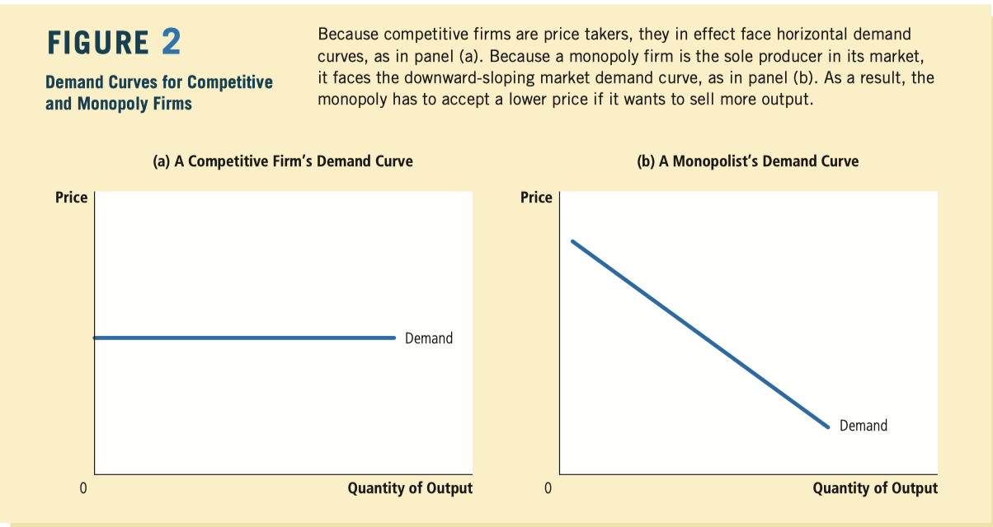Click "Quantity of Output" under panel (a)
The width and height of the screenshot is (993, 527).
[410, 488]
